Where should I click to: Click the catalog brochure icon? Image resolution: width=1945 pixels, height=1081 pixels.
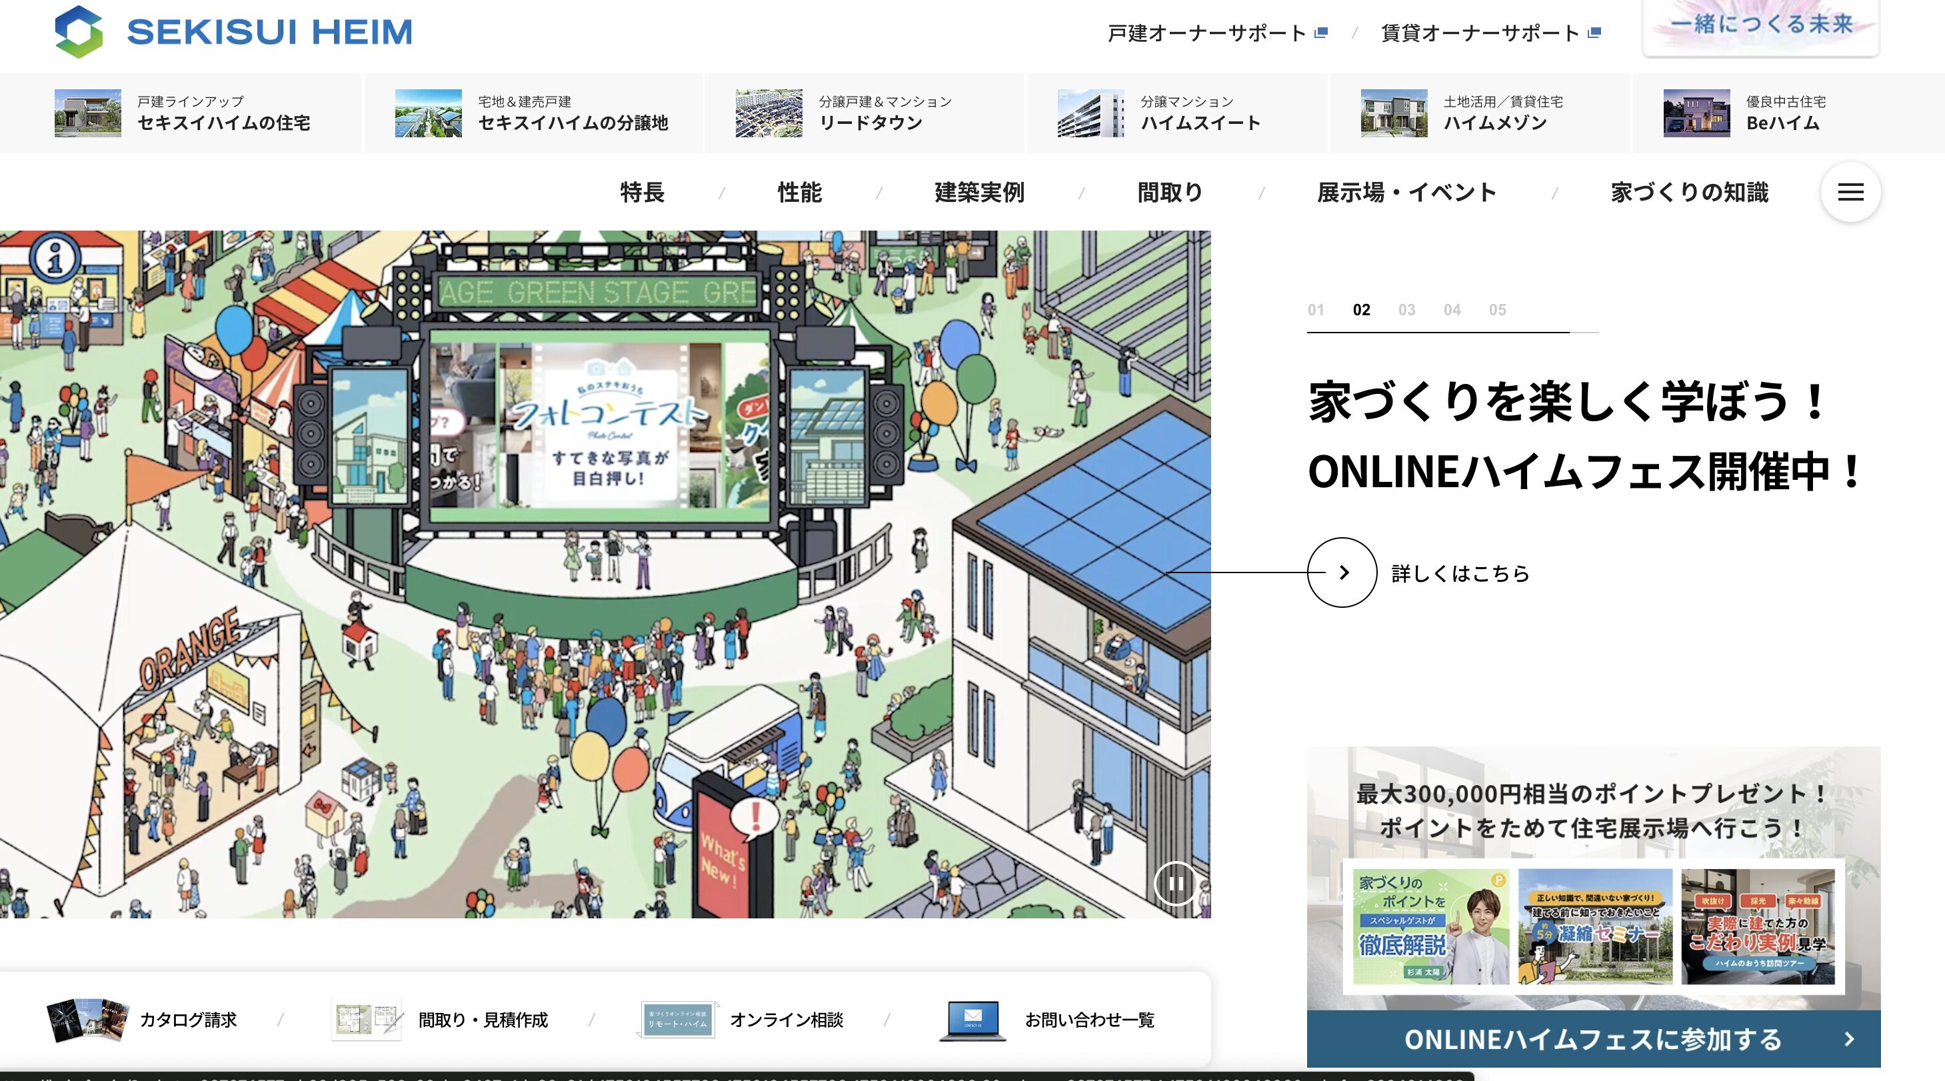87,1019
